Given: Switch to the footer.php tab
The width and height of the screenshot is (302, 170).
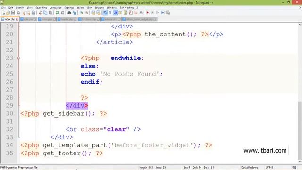Looking at the screenshot, I should click(x=47, y=19).
